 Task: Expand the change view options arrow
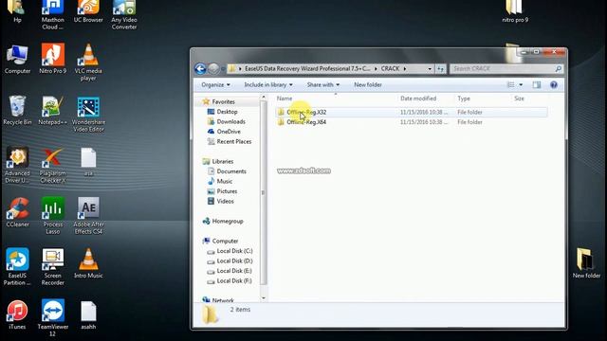click(x=521, y=84)
